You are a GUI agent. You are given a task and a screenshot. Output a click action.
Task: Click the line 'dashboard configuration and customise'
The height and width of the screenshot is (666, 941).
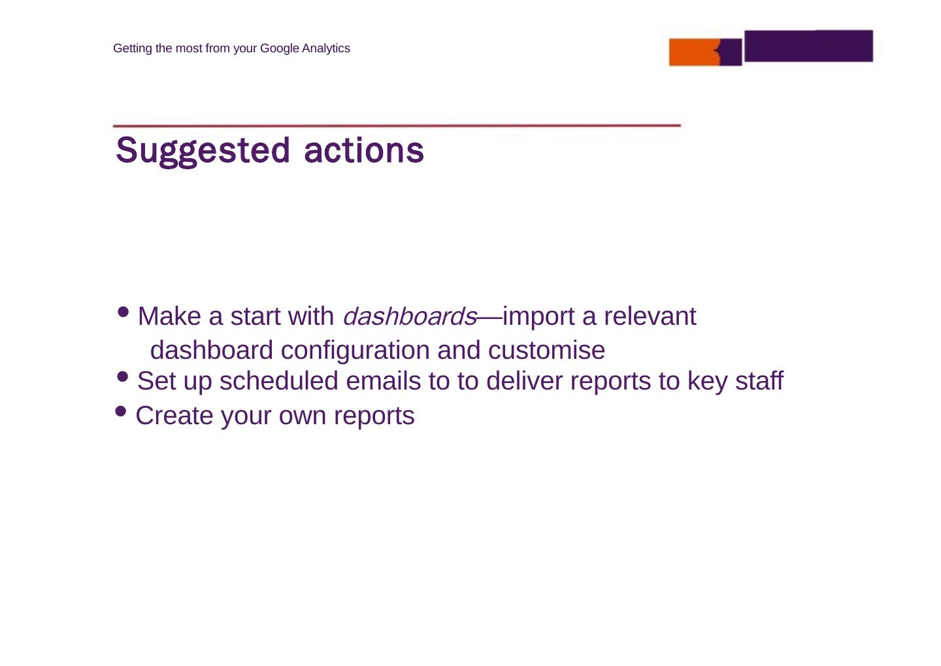(x=378, y=350)
